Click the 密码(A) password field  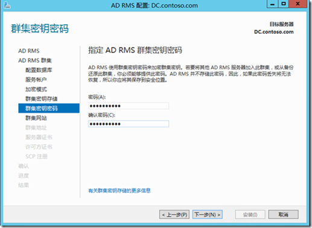129,106
